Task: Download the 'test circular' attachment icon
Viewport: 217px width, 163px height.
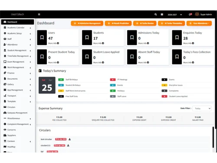Action: (x=69, y=139)
